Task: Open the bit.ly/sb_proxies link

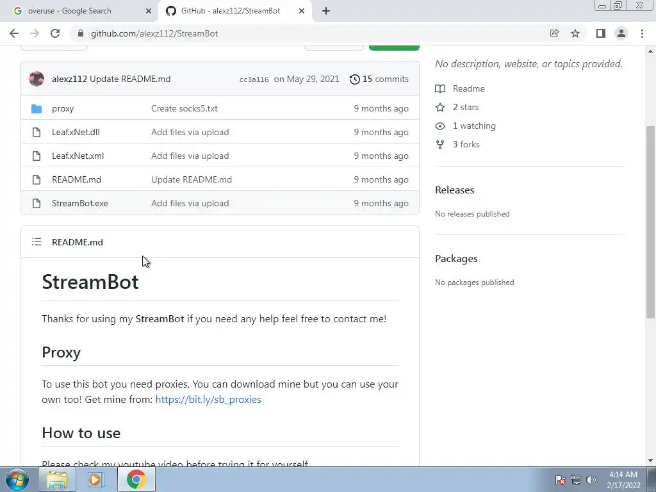Action: (x=208, y=400)
